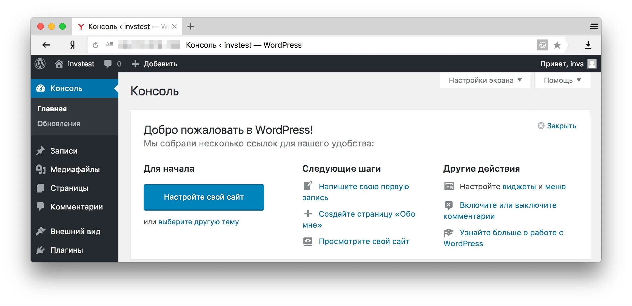The width and height of the screenshot is (632, 306).
Task: Click the globe icon in address bar
Action: click(542, 45)
